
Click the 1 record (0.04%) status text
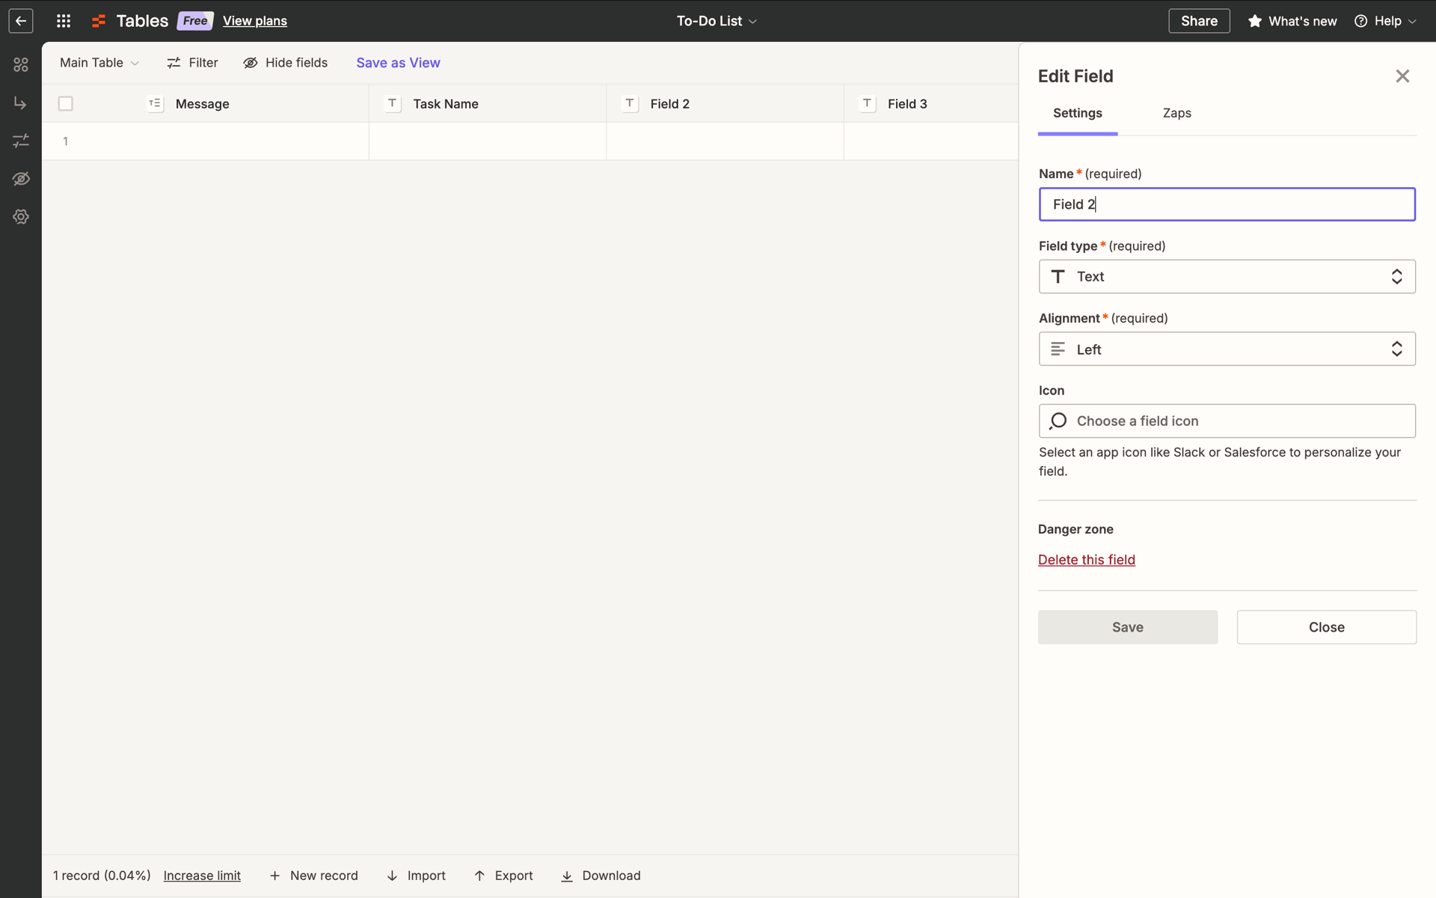(x=102, y=876)
